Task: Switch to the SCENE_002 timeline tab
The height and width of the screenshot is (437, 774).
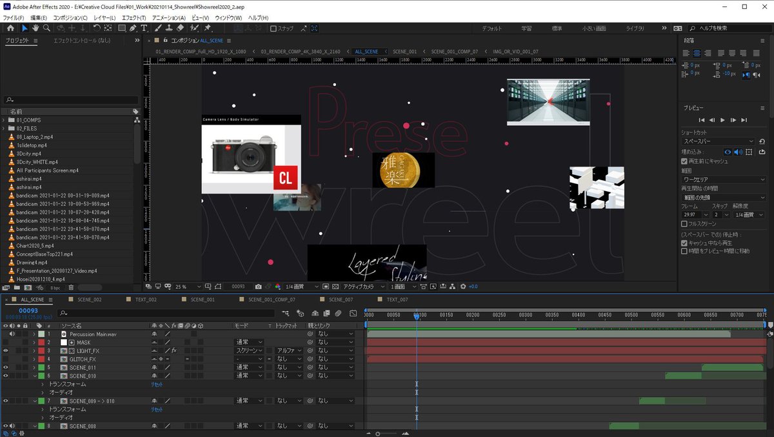Action: 90,300
